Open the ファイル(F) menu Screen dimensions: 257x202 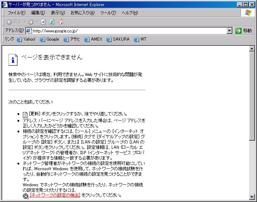(16, 13)
